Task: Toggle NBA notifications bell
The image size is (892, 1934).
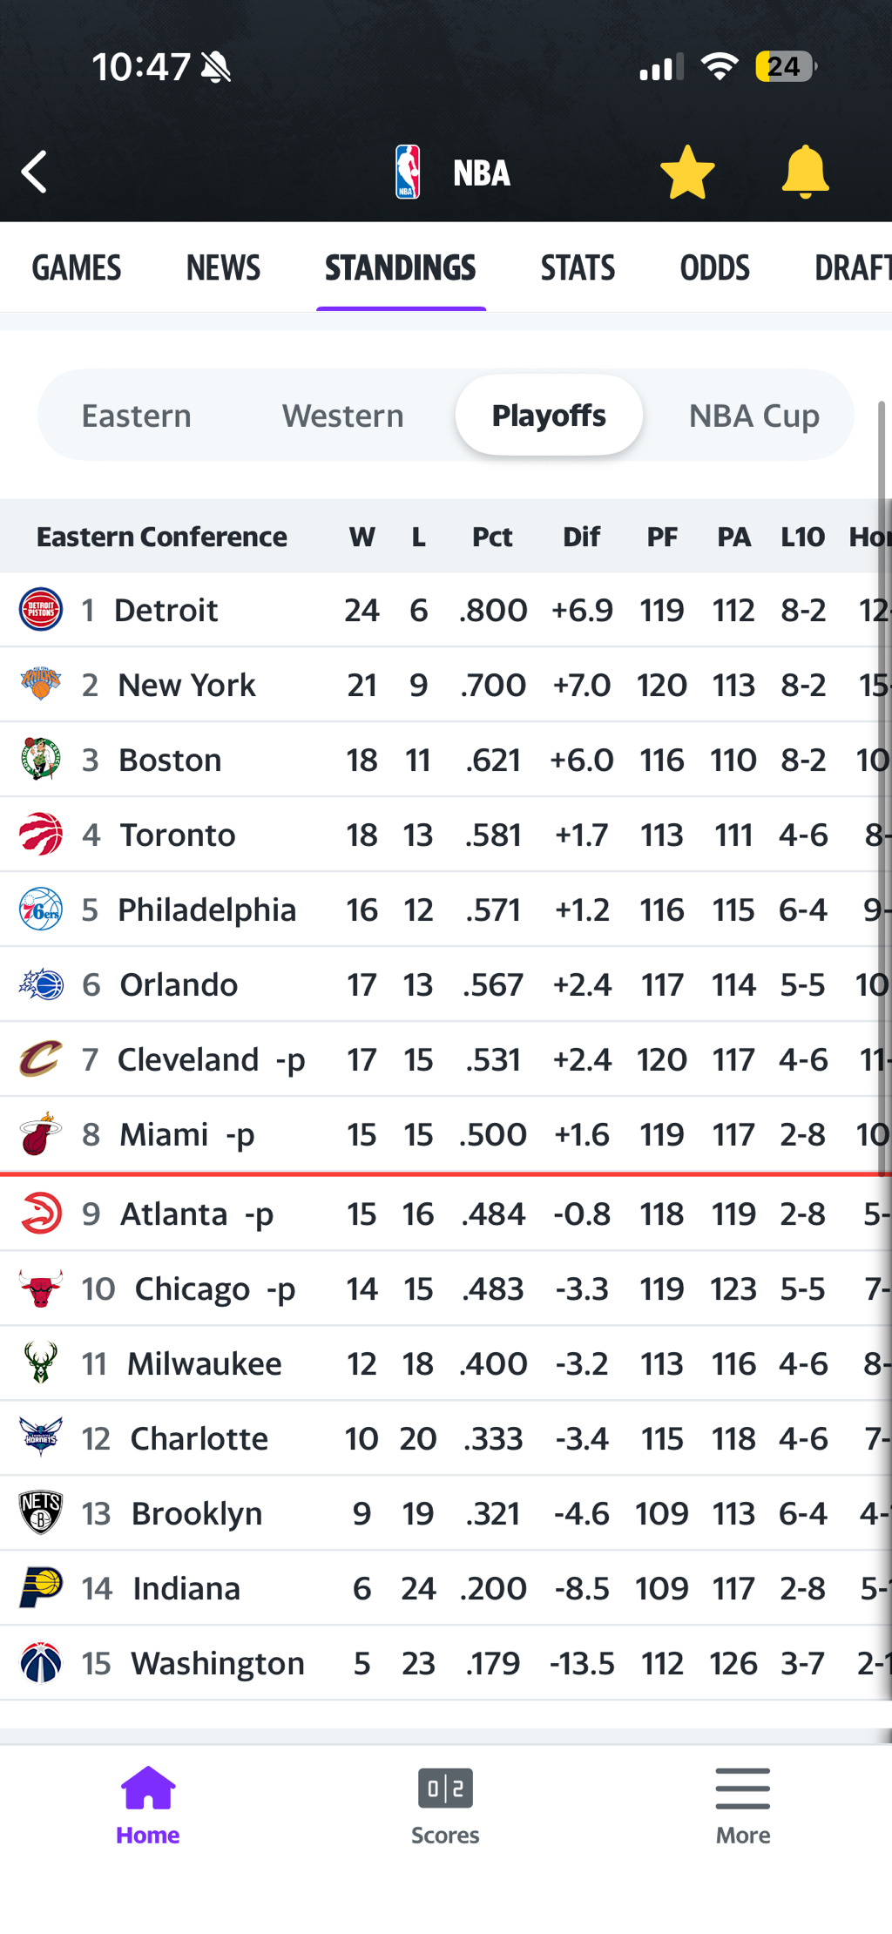Action: point(805,172)
